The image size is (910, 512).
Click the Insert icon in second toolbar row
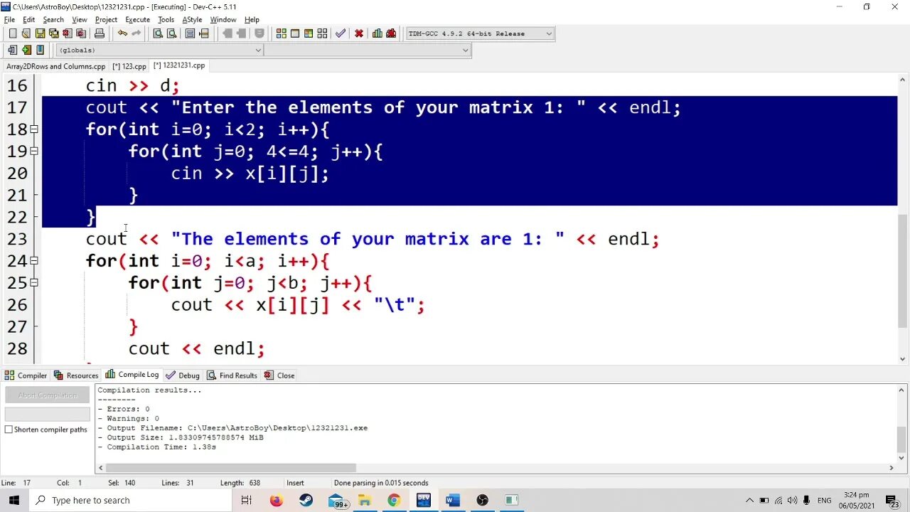(12, 50)
